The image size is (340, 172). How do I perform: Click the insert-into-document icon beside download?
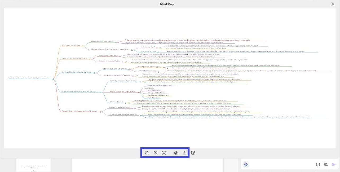(193, 153)
